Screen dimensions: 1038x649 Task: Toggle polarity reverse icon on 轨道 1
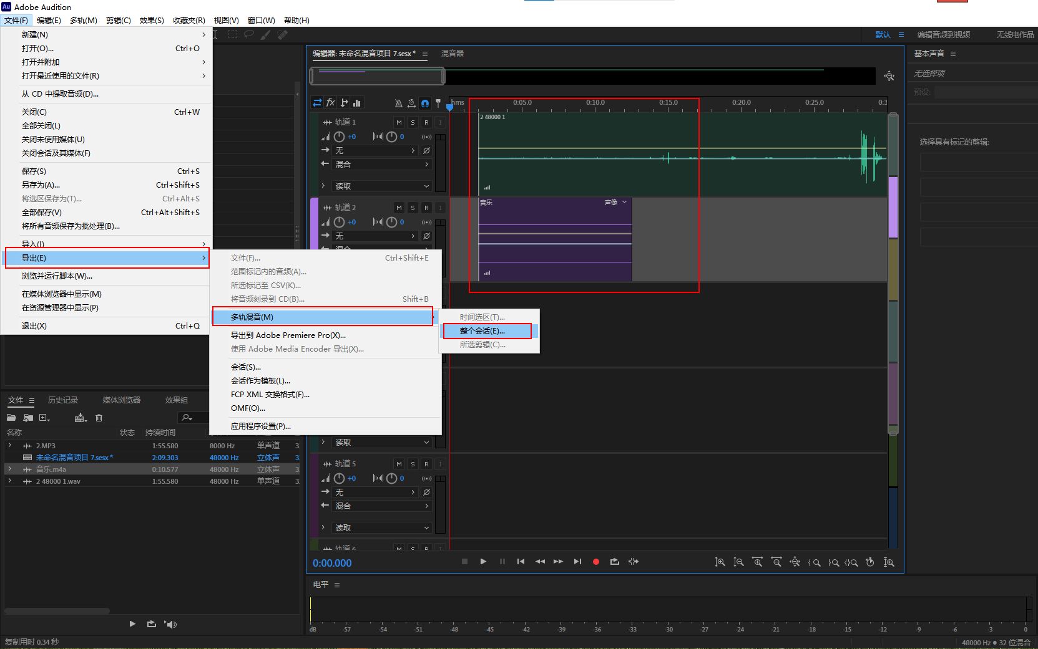tap(426, 150)
